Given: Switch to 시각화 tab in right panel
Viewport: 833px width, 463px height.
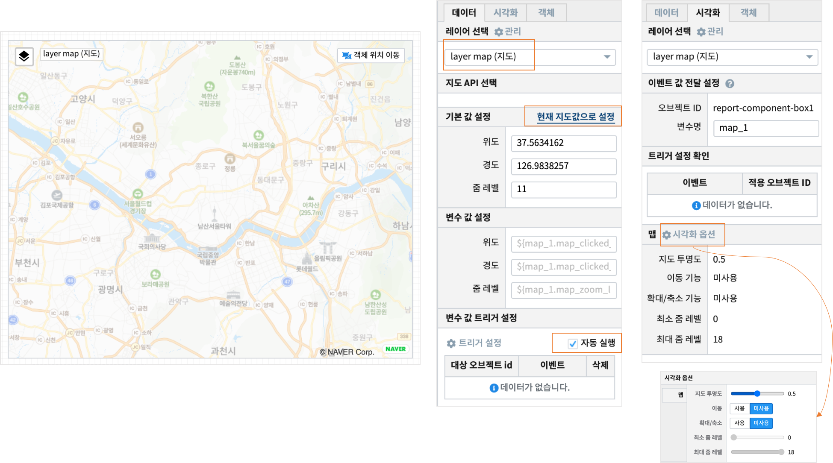Looking at the screenshot, I should (708, 13).
